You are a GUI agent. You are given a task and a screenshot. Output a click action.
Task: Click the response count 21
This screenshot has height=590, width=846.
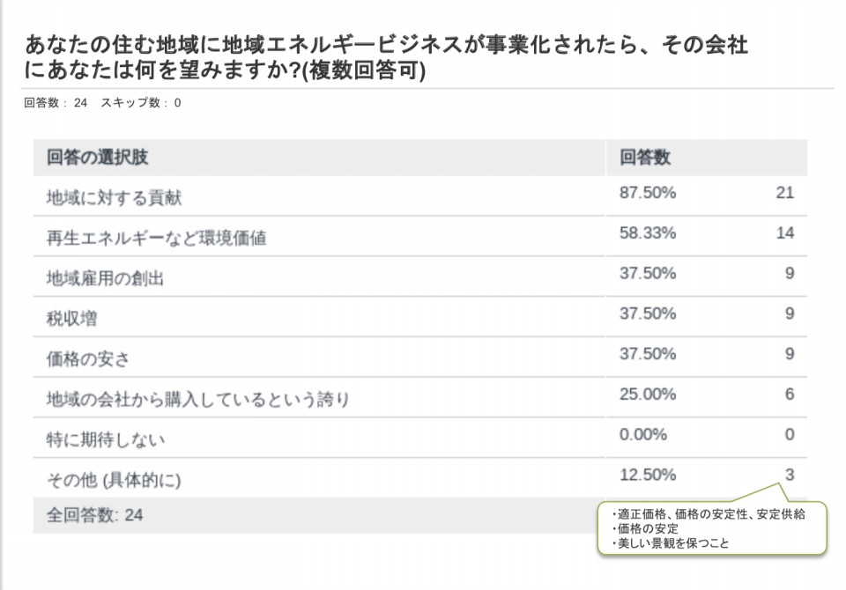tap(785, 193)
